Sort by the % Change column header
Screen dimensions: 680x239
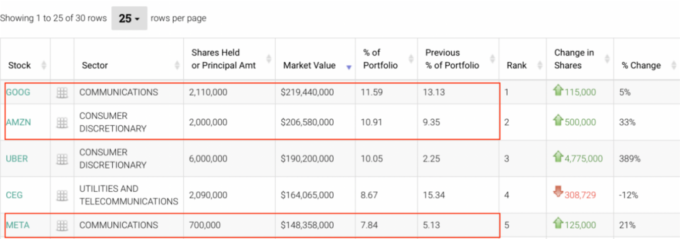[642, 65]
